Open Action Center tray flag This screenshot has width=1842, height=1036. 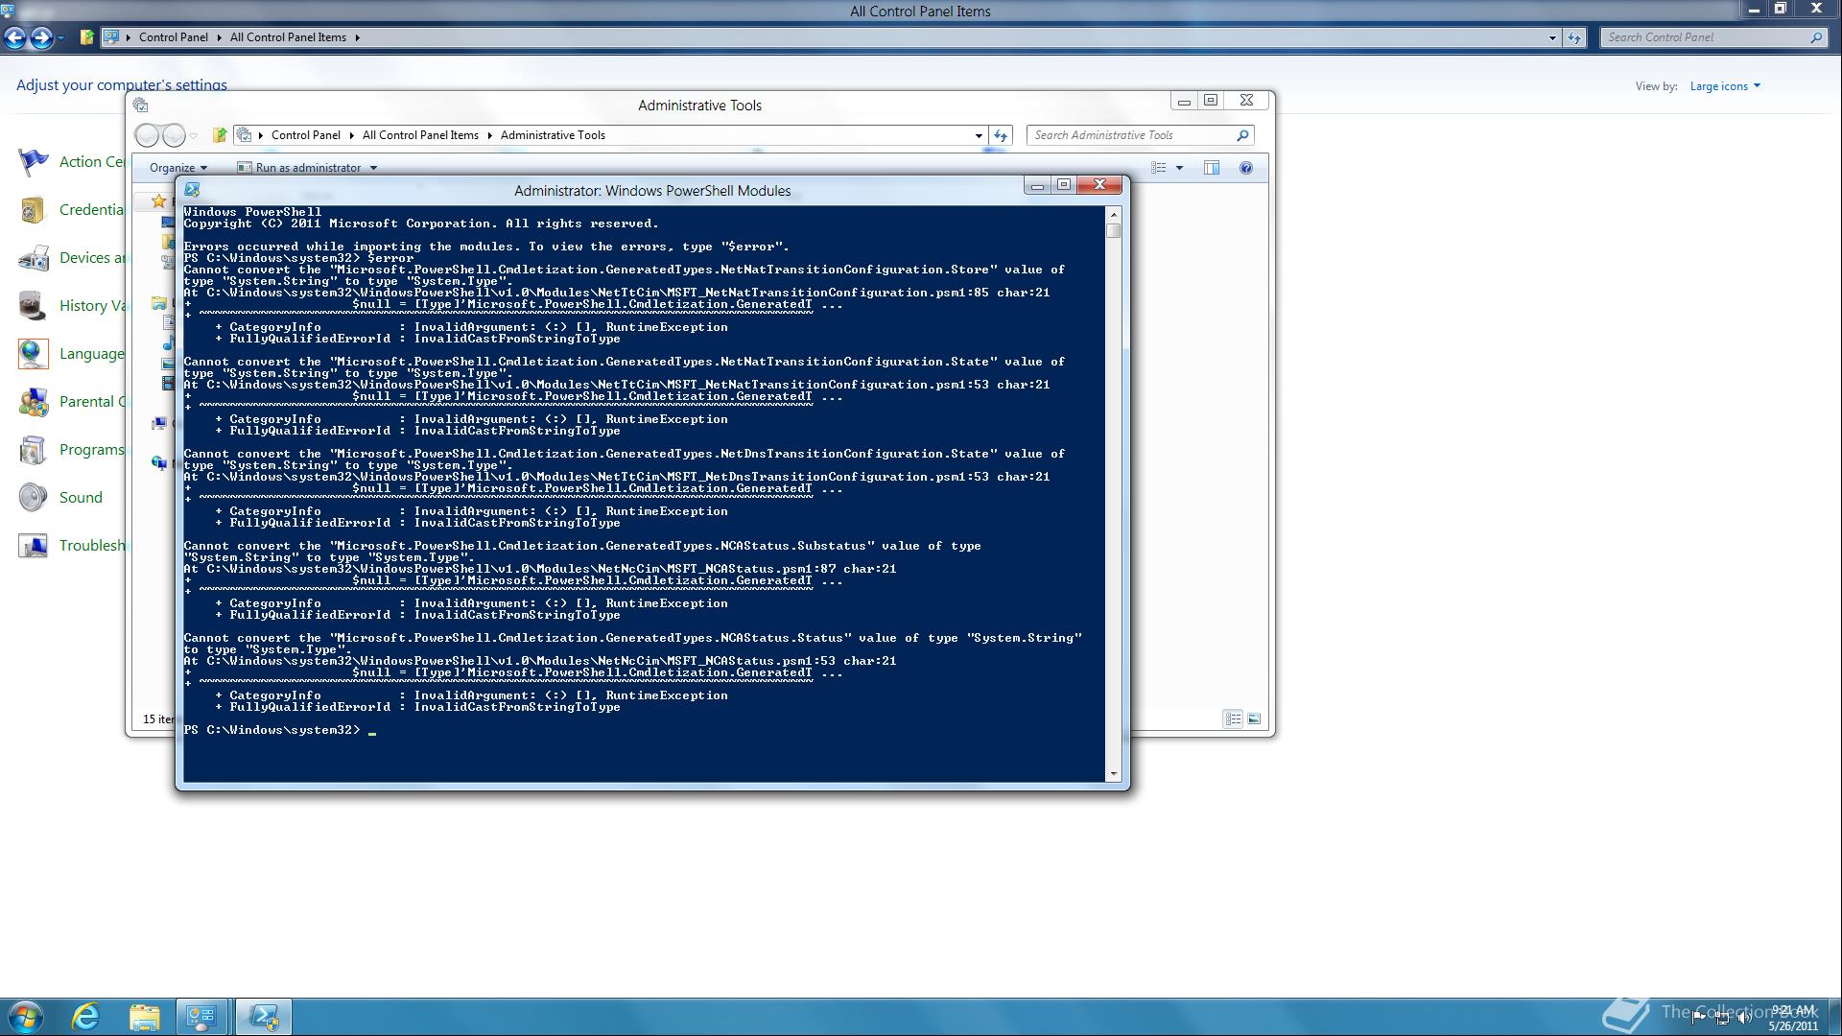pos(1699,1017)
